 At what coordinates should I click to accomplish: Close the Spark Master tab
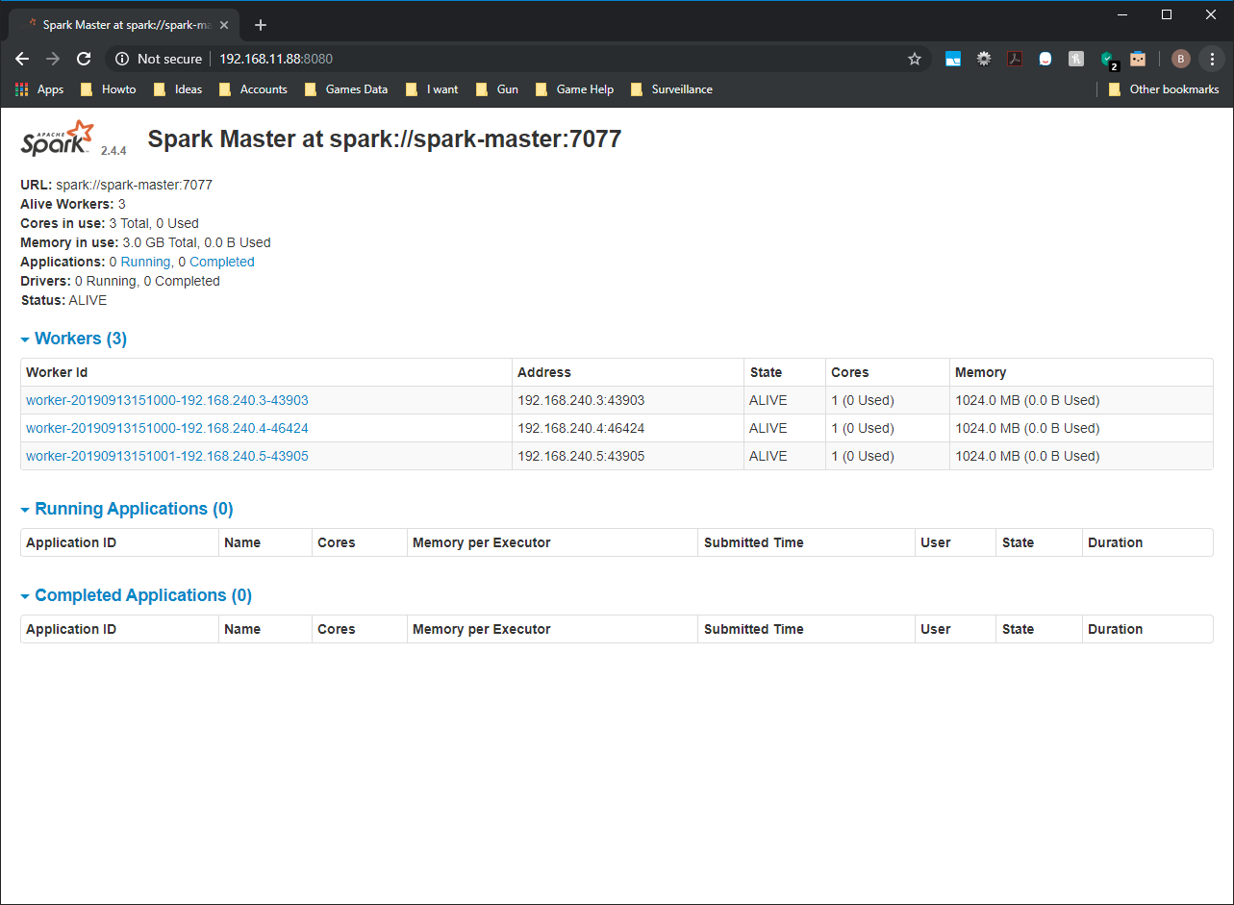224,25
